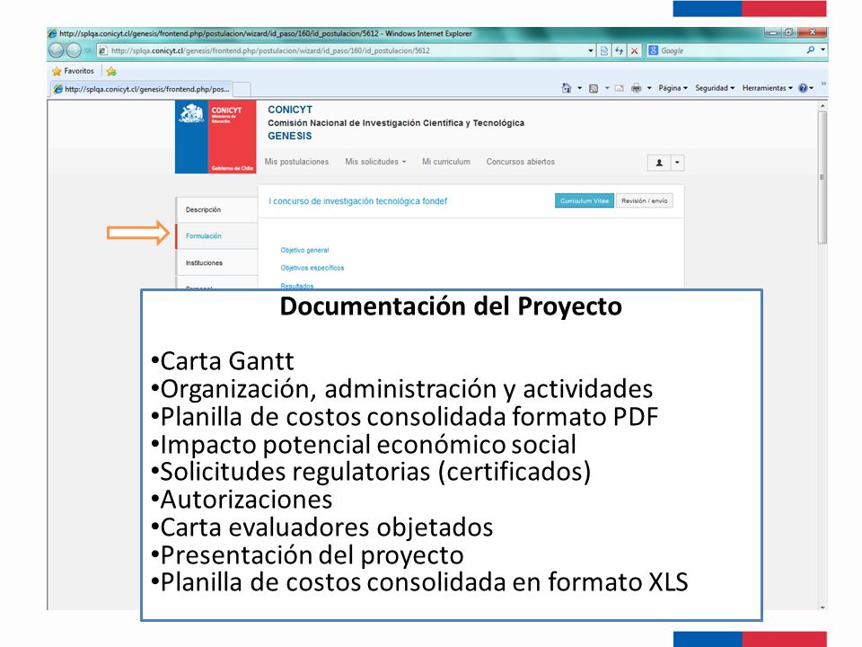Open I concurso de investigación tecnológica fondef link
This screenshot has width=862, height=647.
click(358, 201)
